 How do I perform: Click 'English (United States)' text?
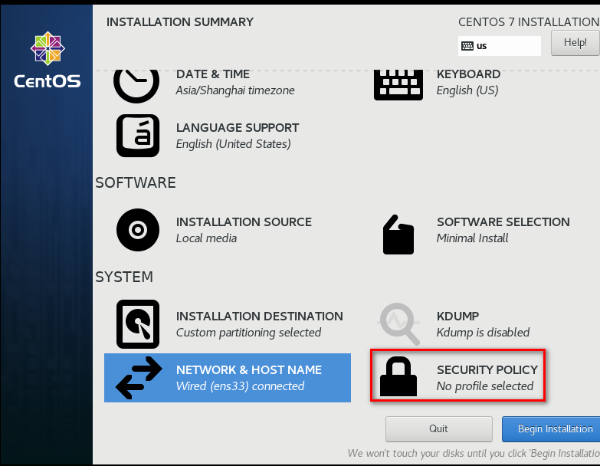click(x=234, y=144)
